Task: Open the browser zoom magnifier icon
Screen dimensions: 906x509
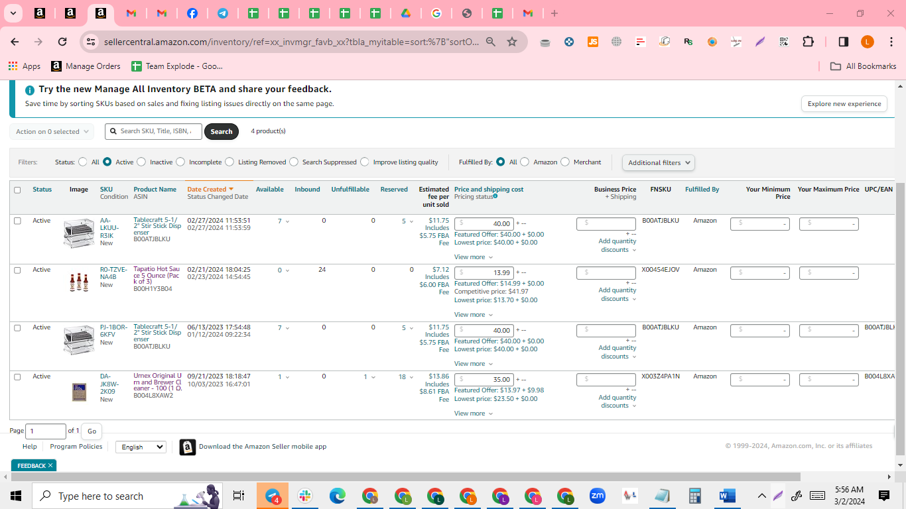Action: (x=491, y=42)
